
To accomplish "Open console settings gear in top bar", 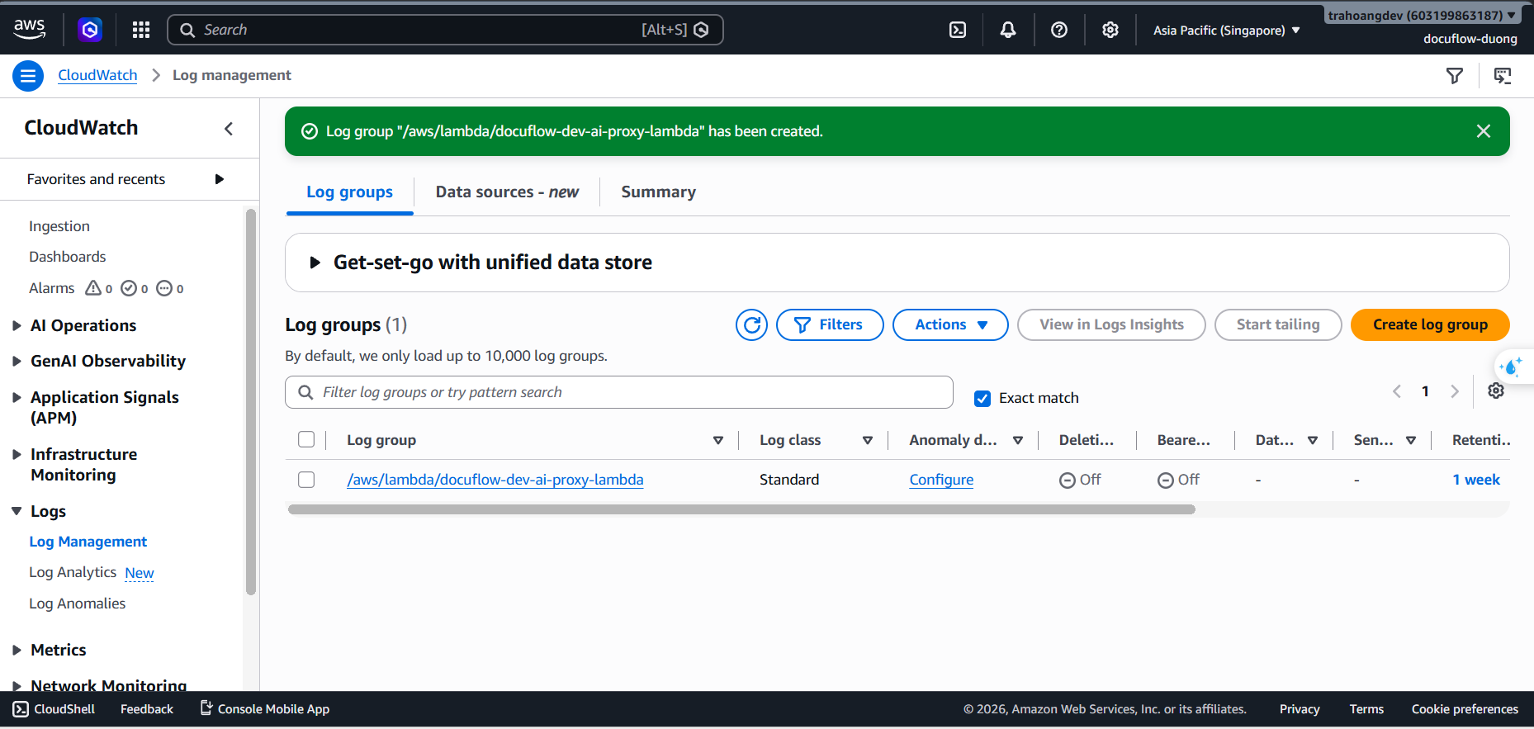I will click(x=1110, y=30).
